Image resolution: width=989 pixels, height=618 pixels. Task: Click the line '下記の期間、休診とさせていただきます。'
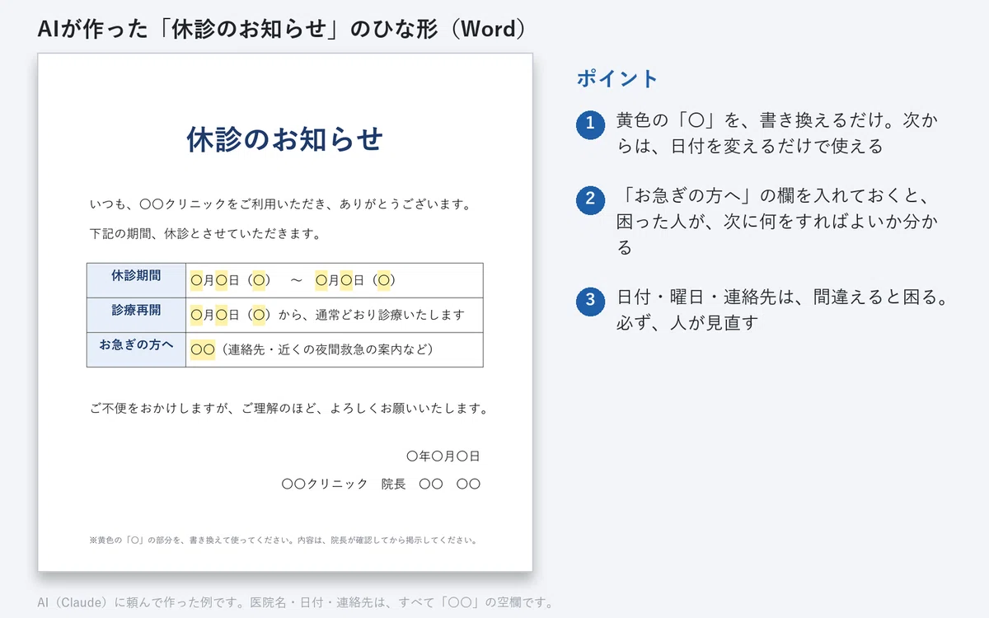pyautogui.click(x=204, y=233)
